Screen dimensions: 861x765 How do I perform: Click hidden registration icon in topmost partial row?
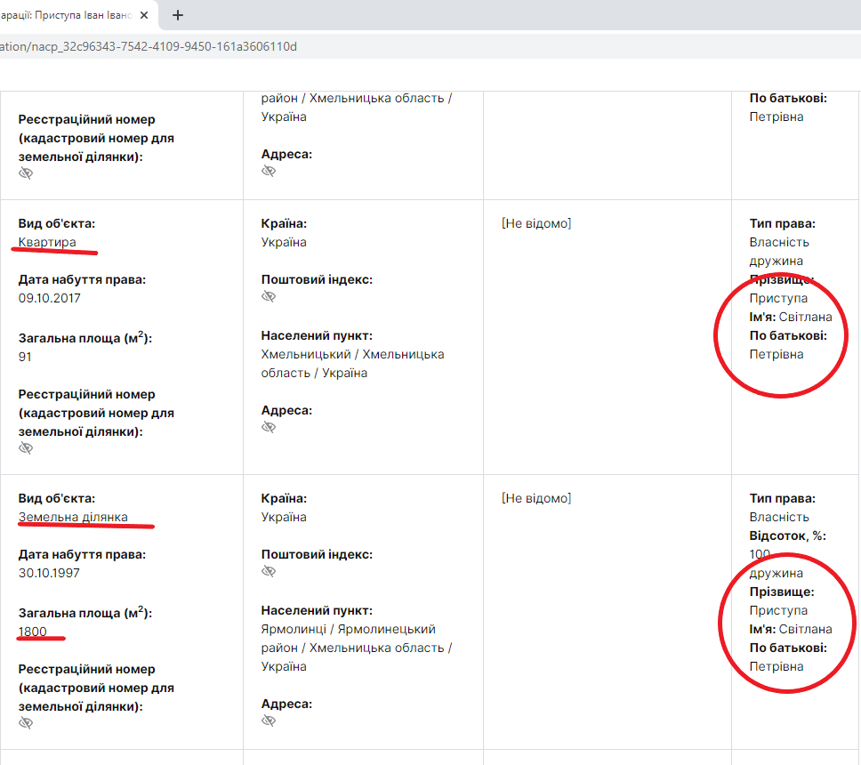pos(26,173)
